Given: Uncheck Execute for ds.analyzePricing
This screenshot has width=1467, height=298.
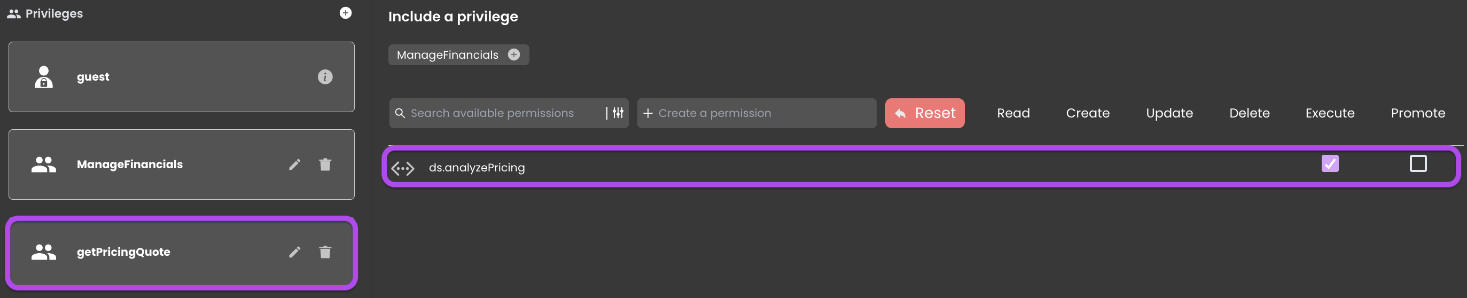Looking at the screenshot, I should click(x=1330, y=163).
